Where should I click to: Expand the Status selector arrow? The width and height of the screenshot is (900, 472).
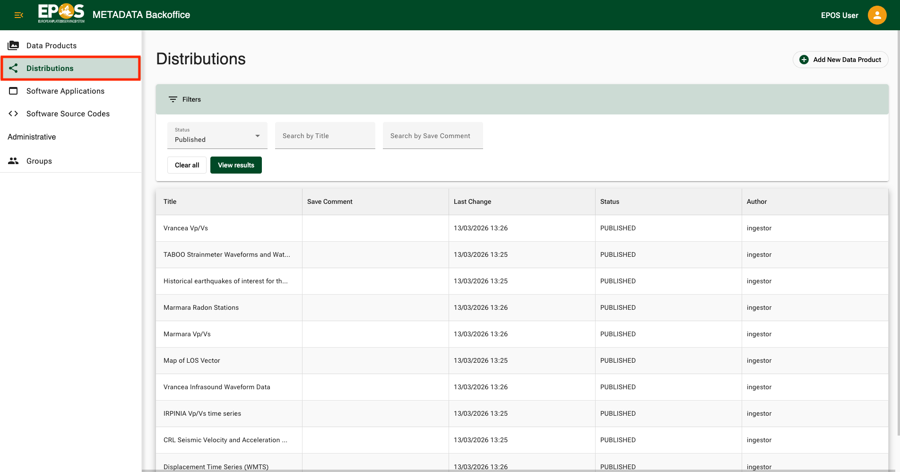[257, 135]
